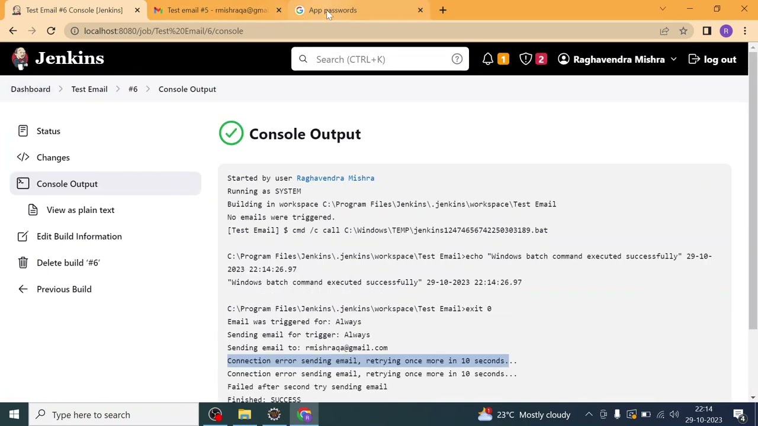Open Chrome profile avatar R
Viewport: 758px width, 426px height.
coord(726,31)
